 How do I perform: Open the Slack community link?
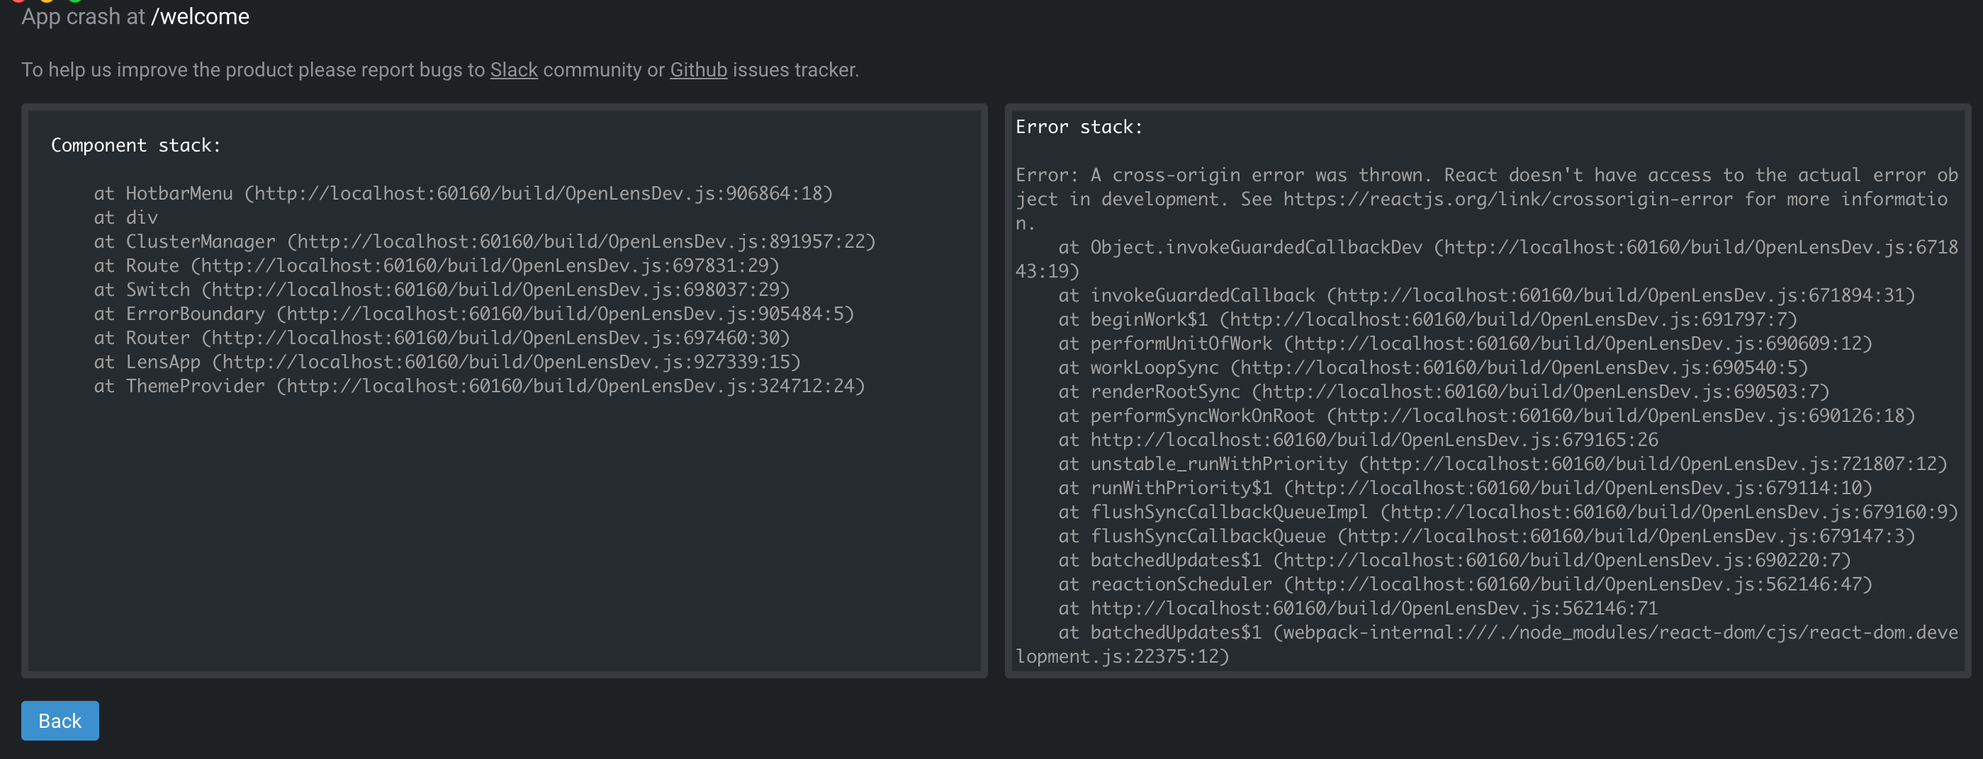513,70
